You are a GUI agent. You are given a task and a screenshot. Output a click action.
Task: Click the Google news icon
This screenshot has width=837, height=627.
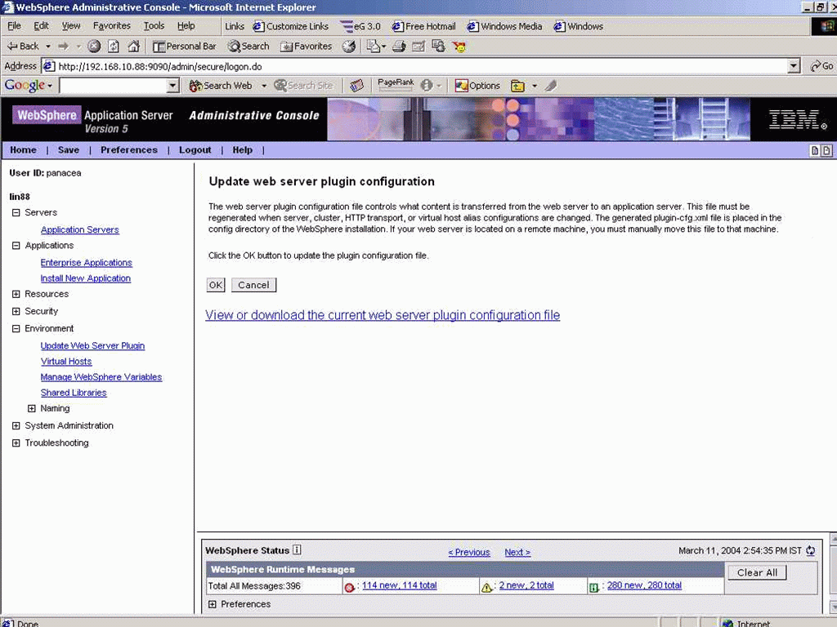click(356, 85)
